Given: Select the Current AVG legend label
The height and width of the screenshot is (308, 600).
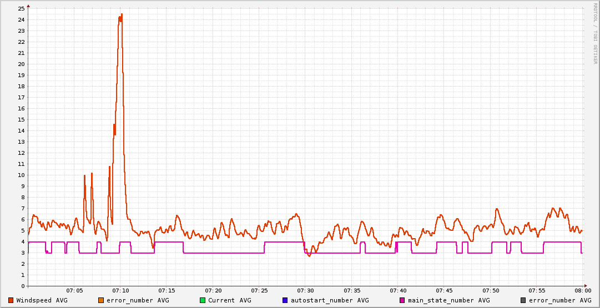Looking at the screenshot, I should (229, 300).
